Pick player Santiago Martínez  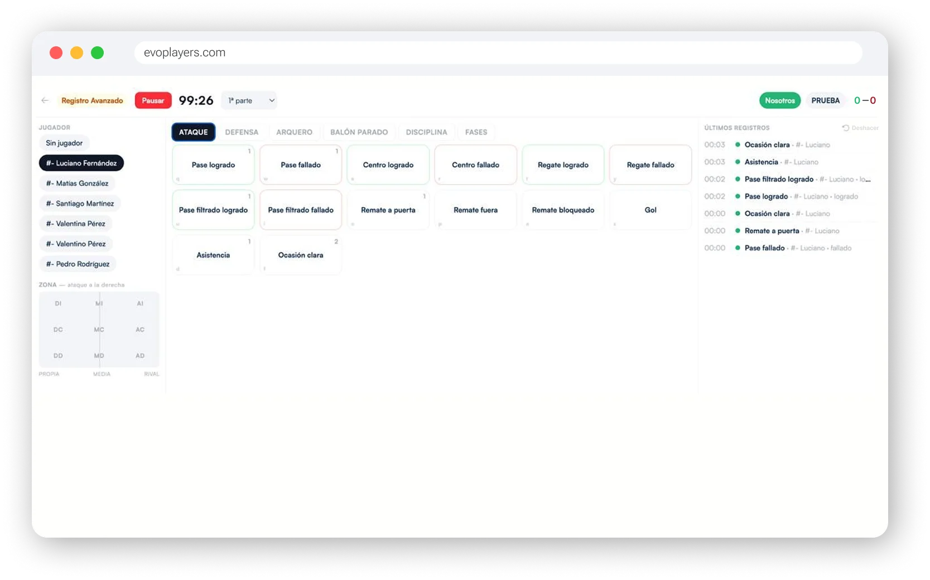click(80, 204)
